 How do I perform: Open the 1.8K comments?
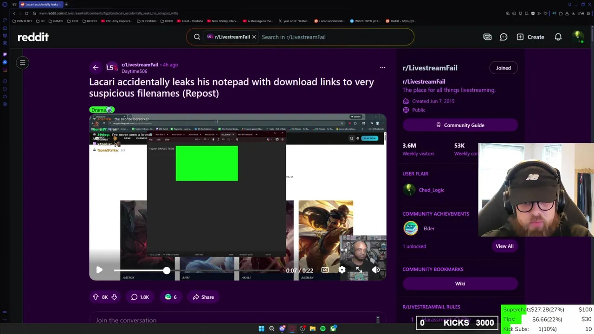pos(140,297)
